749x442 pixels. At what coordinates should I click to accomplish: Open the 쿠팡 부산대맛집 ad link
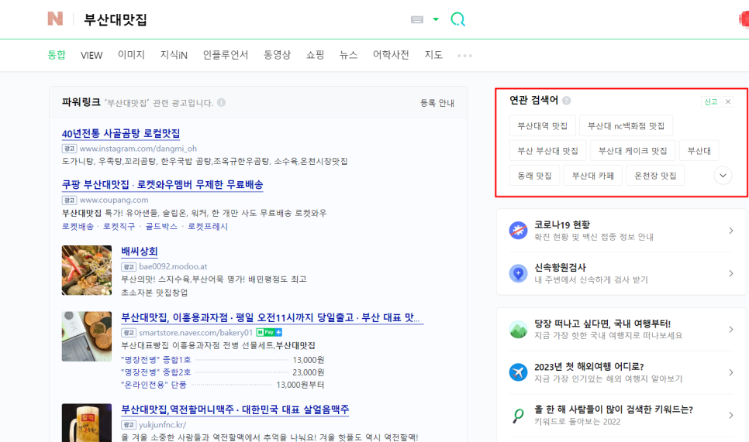(162, 184)
